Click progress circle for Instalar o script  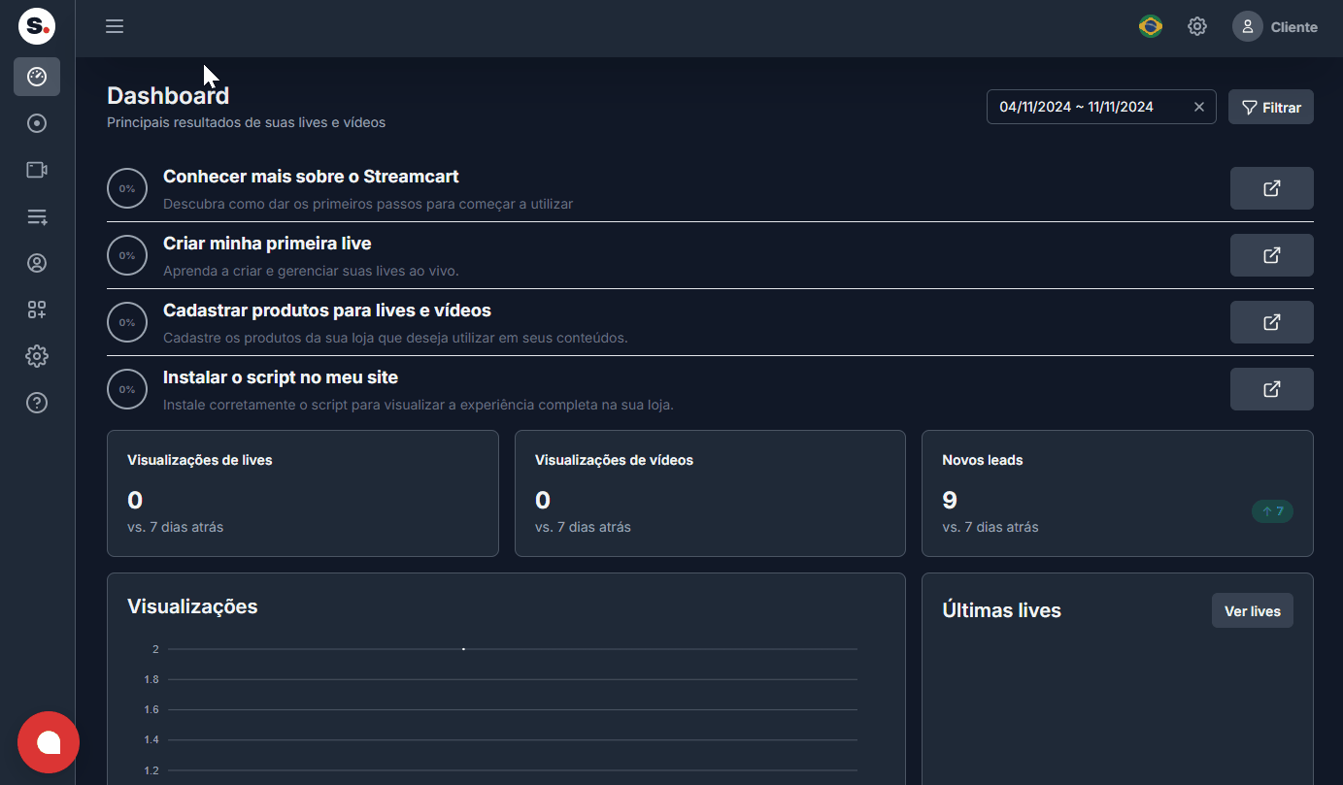127,389
